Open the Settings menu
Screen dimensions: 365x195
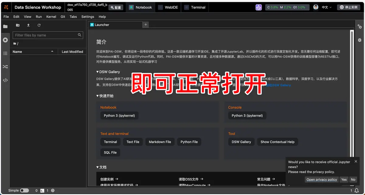point(88,17)
